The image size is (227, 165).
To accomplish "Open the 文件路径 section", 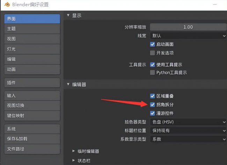I will 32,149.
